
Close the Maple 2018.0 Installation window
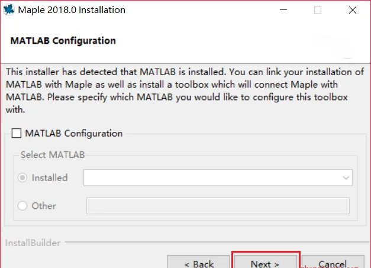click(x=353, y=10)
